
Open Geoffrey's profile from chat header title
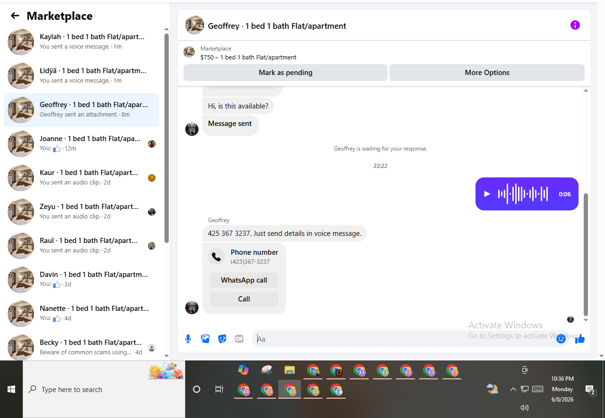277,26
